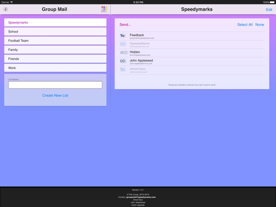
Task: Toggle the To: badge for Anna Haro
Action: [x=122, y=69]
